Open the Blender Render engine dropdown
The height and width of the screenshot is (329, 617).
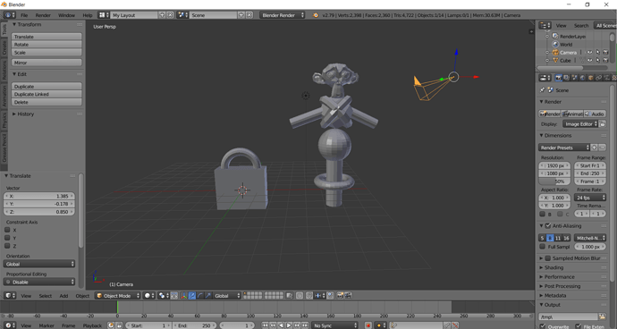point(283,15)
